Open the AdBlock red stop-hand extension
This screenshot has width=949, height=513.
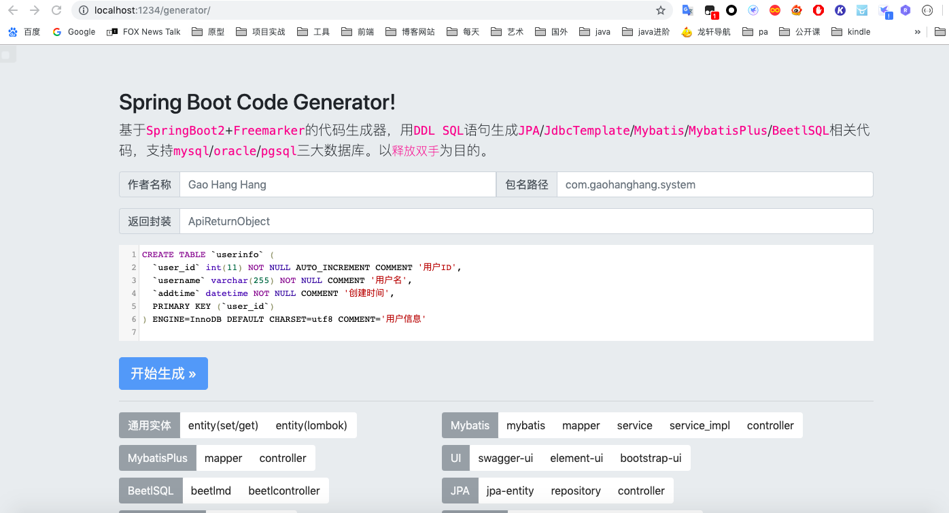click(x=818, y=10)
